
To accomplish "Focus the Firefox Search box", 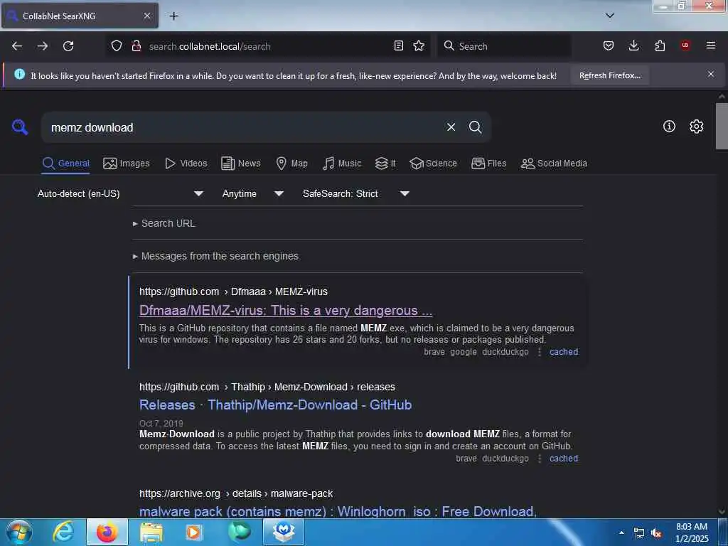I will [504, 46].
